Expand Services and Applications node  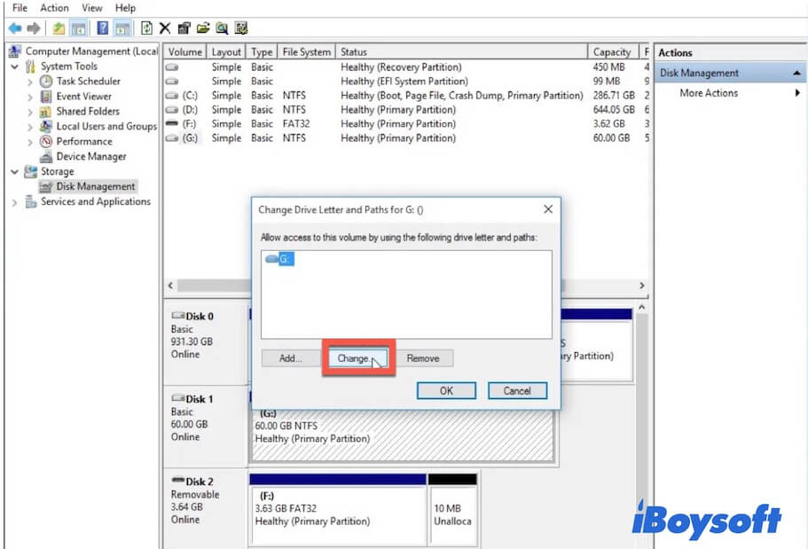tap(14, 202)
